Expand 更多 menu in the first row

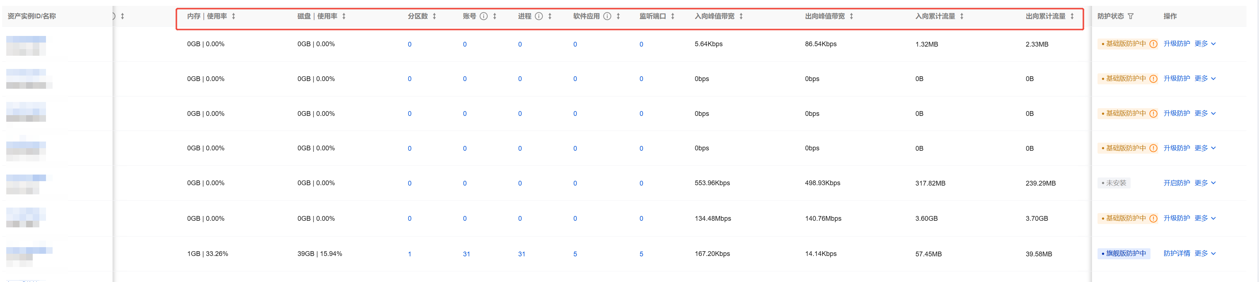1205,44
